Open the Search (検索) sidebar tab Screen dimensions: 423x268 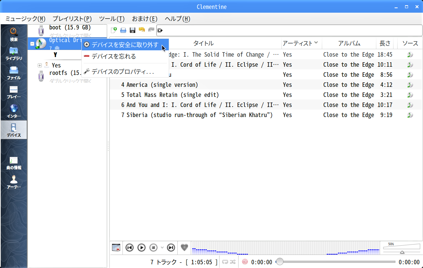tap(14, 34)
